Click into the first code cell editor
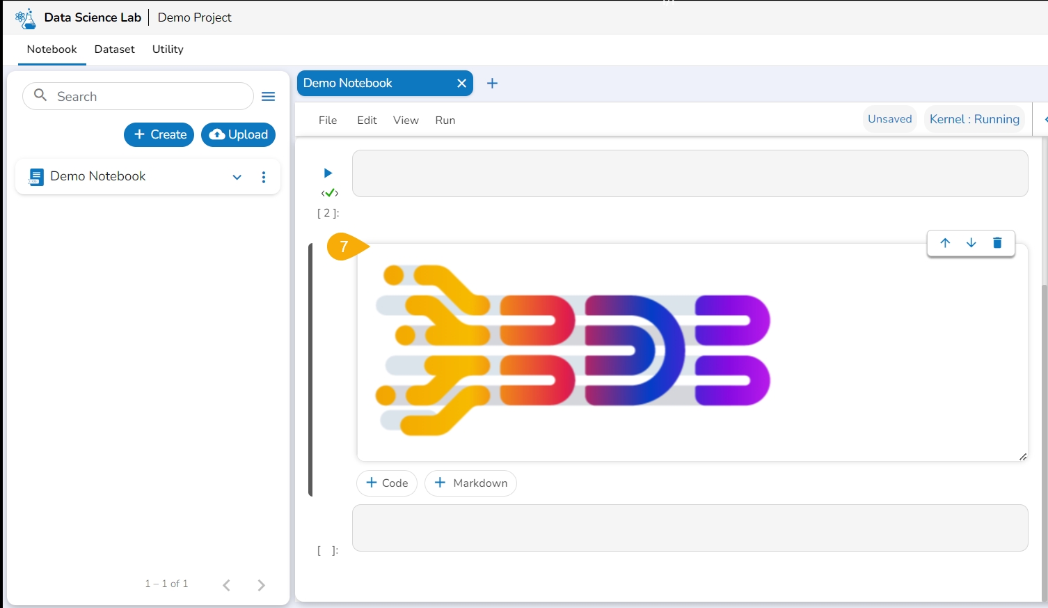 tap(690, 173)
